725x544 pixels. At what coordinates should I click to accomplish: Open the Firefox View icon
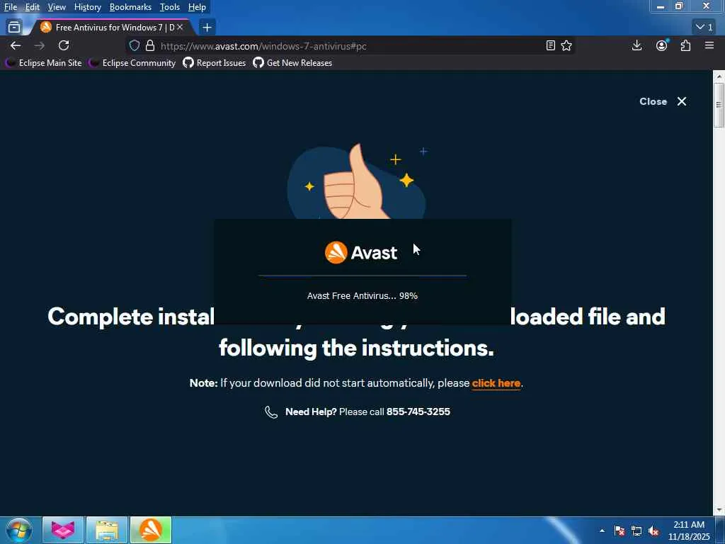(14, 28)
